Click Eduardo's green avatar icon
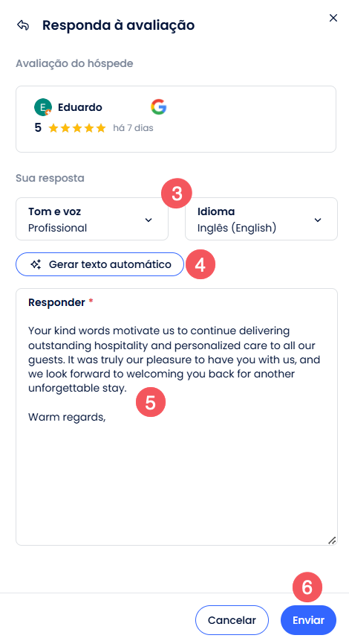The image size is (349, 641). click(43, 107)
